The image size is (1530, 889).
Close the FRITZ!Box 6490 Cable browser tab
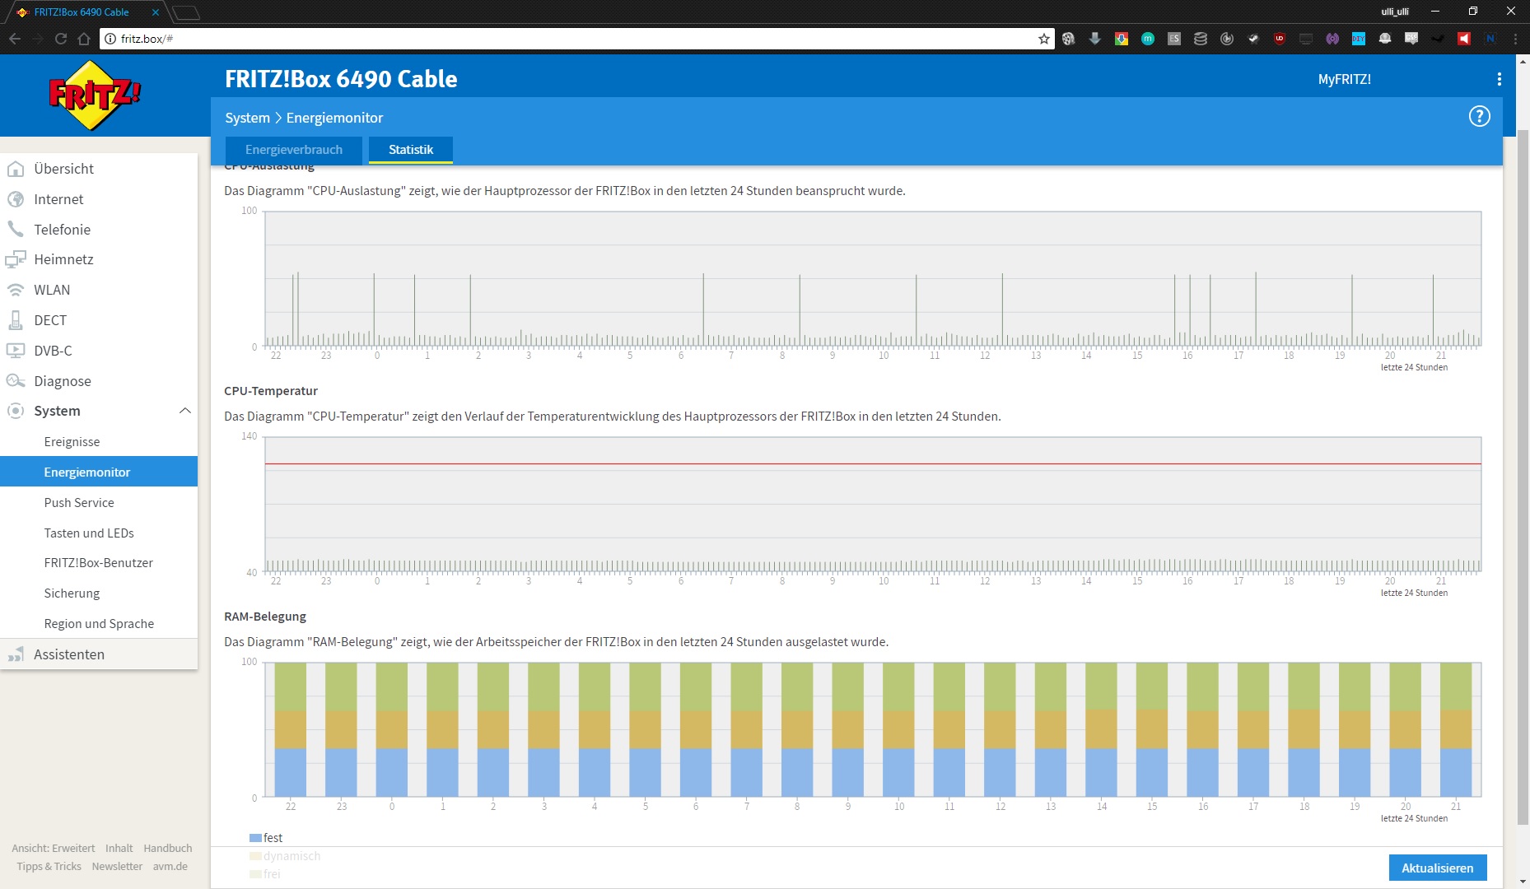click(x=155, y=12)
